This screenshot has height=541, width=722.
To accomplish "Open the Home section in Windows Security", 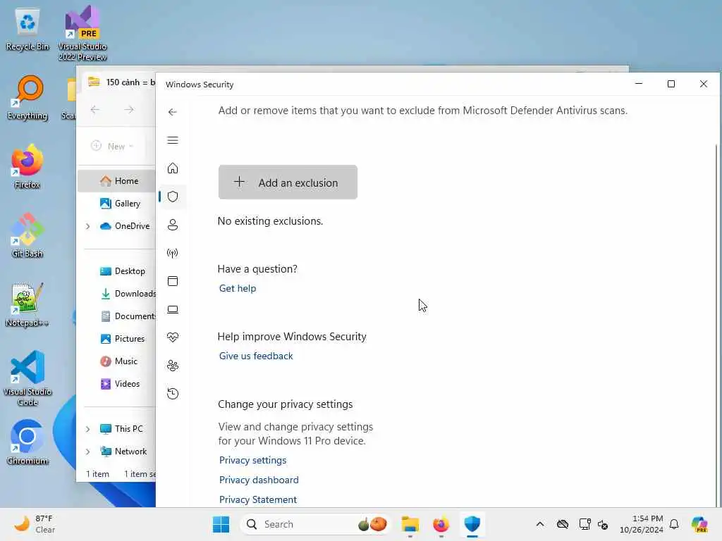I will click(x=173, y=168).
